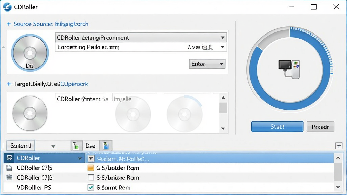Screen dimensions: 347x195
Task: Click the small collapse arrow at left edge
Action: pos(3,47)
